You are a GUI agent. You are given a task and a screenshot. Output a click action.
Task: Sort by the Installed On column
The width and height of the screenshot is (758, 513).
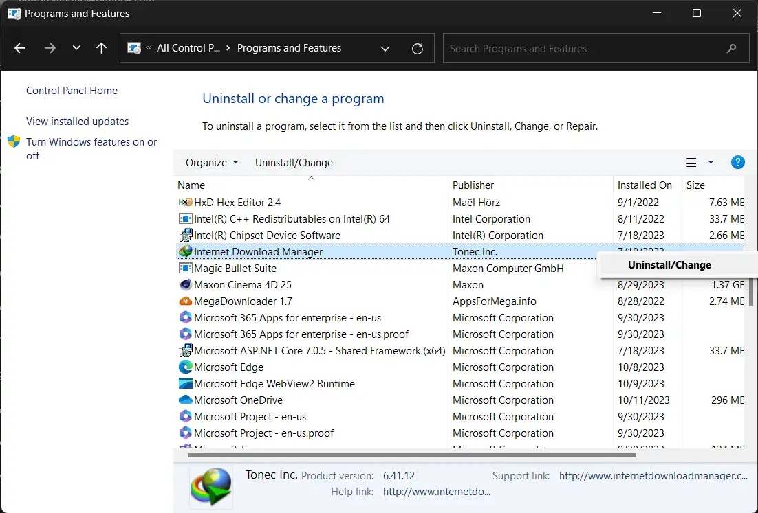(647, 185)
